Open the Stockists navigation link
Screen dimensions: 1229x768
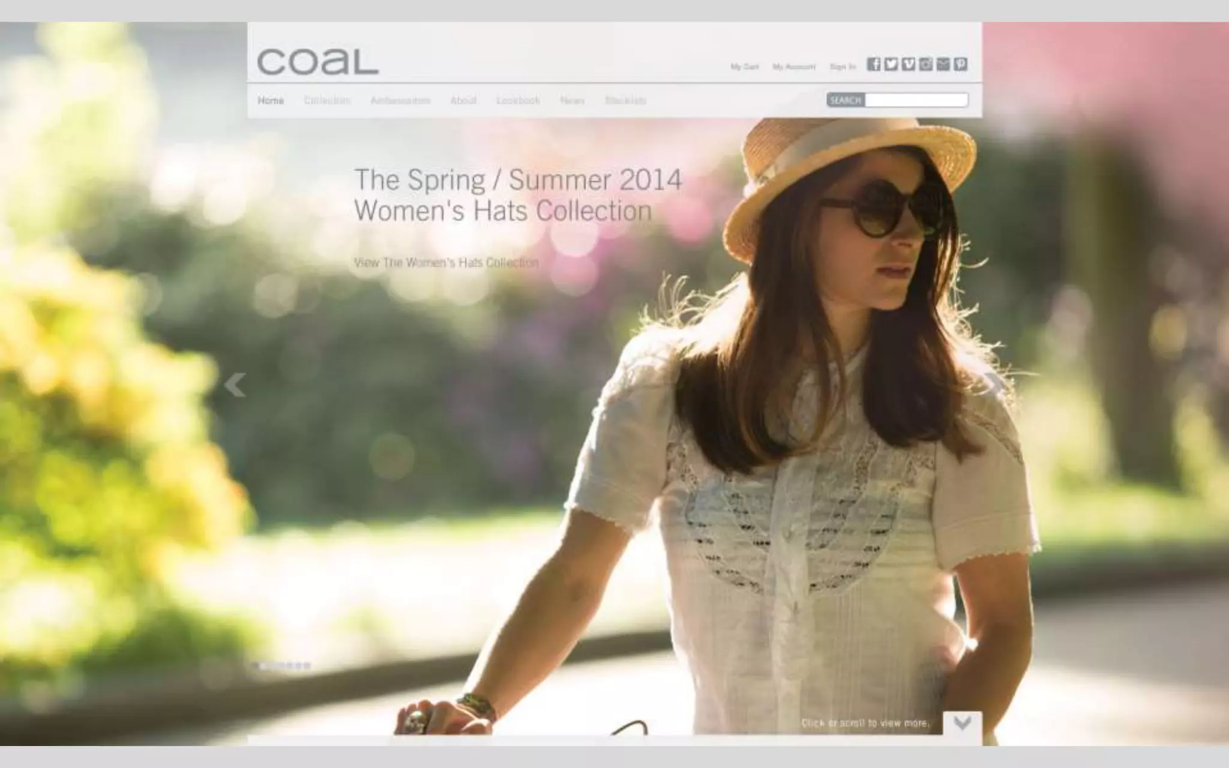625,100
